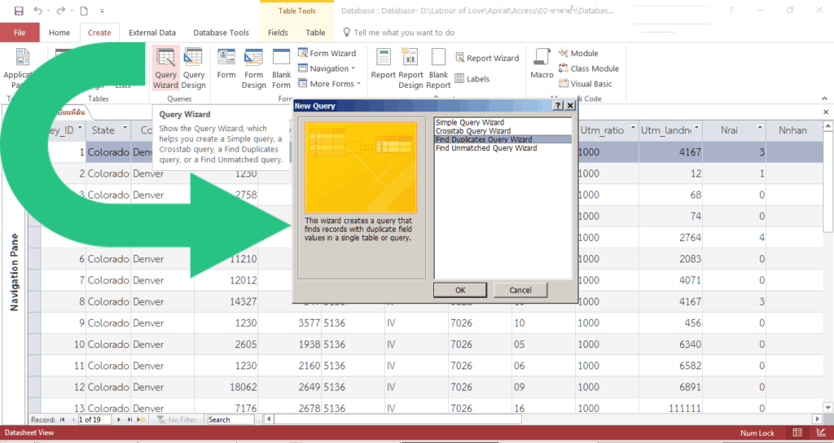
Task: Insert a Class Module
Action: coord(588,68)
